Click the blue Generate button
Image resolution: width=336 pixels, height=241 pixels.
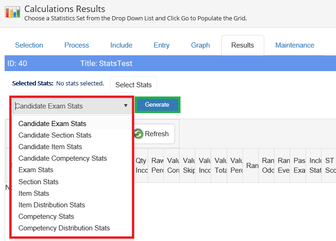pyautogui.click(x=157, y=105)
